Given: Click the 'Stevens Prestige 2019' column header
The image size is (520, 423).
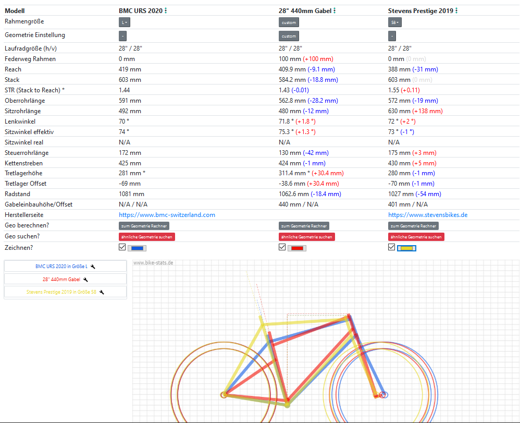Looking at the screenshot, I should pos(420,10).
